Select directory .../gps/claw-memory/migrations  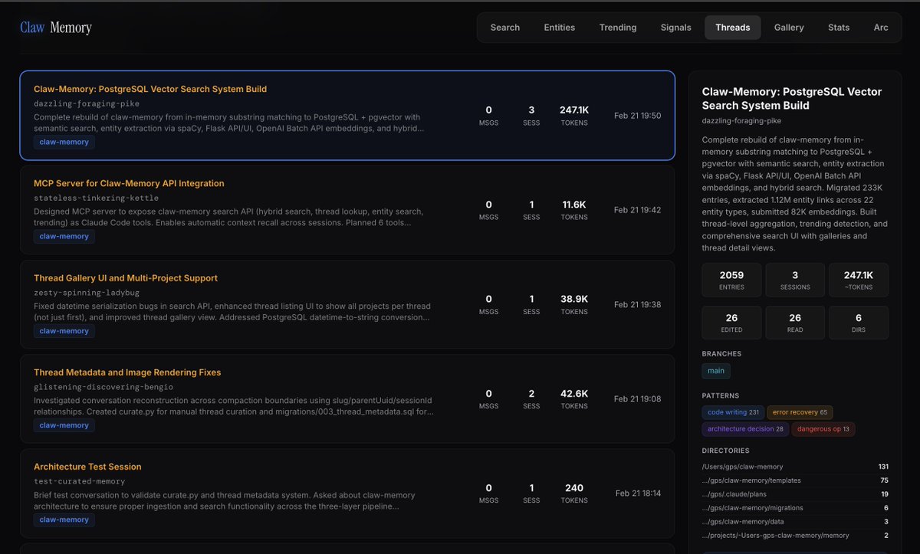tap(795, 508)
